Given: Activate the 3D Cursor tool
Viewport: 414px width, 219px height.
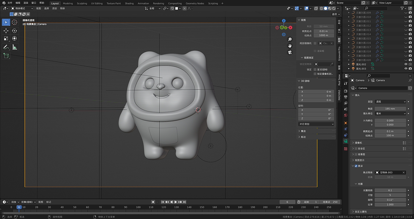Looking at the screenshot, I should [15, 22].
